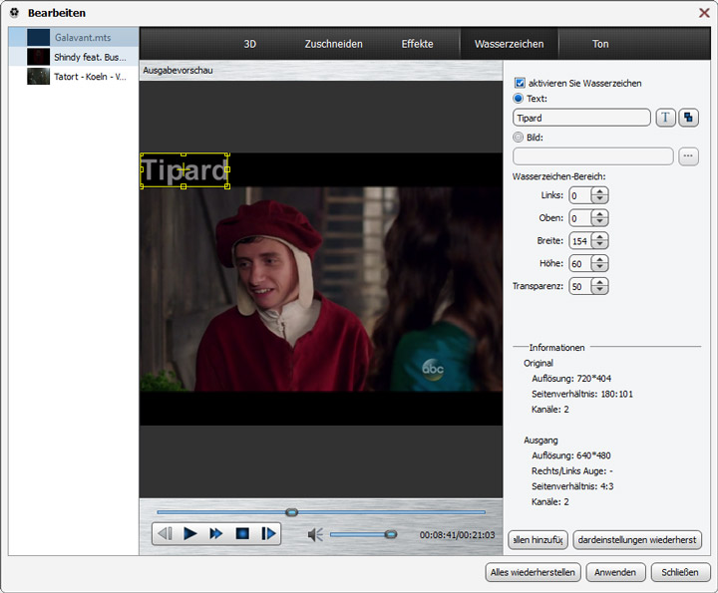This screenshot has width=718, height=593.
Task: Stop the video playback
Action: [242, 533]
